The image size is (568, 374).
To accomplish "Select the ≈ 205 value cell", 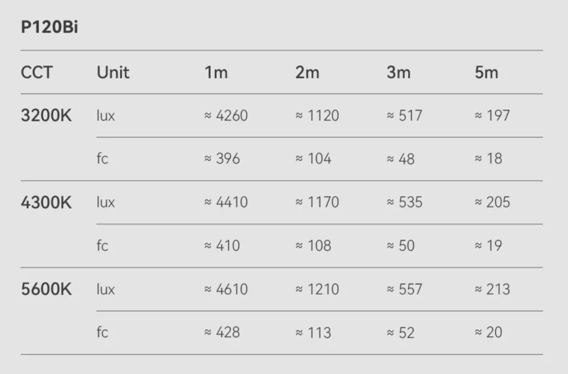I will [492, 202].
